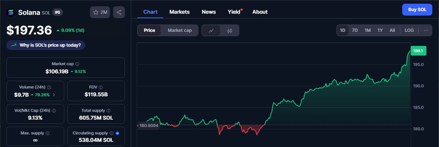Open the About tab
The height and width of the screenshot is (147, 439).
click(260, 12)
